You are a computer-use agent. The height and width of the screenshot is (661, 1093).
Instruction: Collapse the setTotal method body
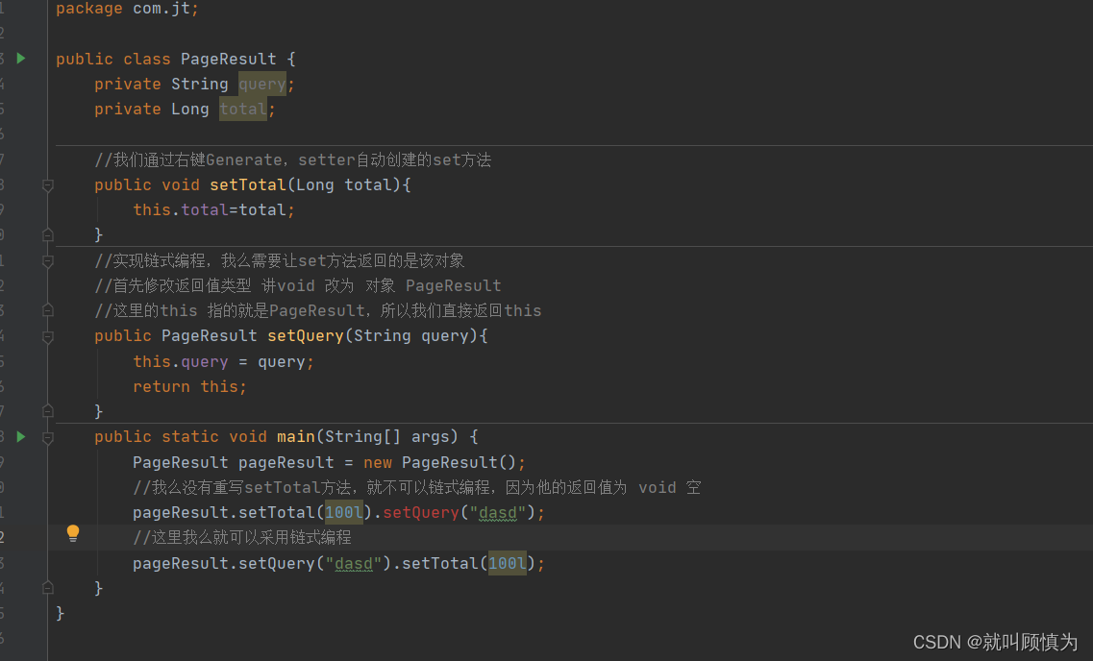pyautogui.click(x=47, y=184)
